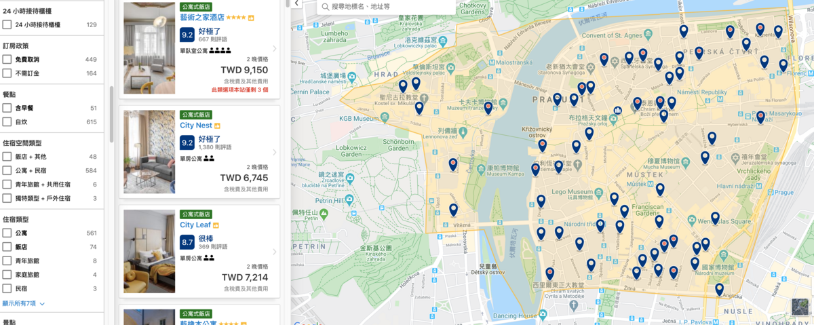Open the 藝術之家酒店 property link
This screenshot has height=325, width=814.
pos(202,18)
